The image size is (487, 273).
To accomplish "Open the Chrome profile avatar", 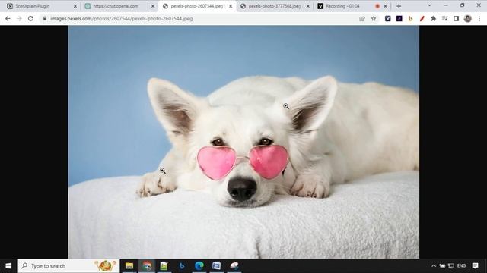I will click(468, 19).
